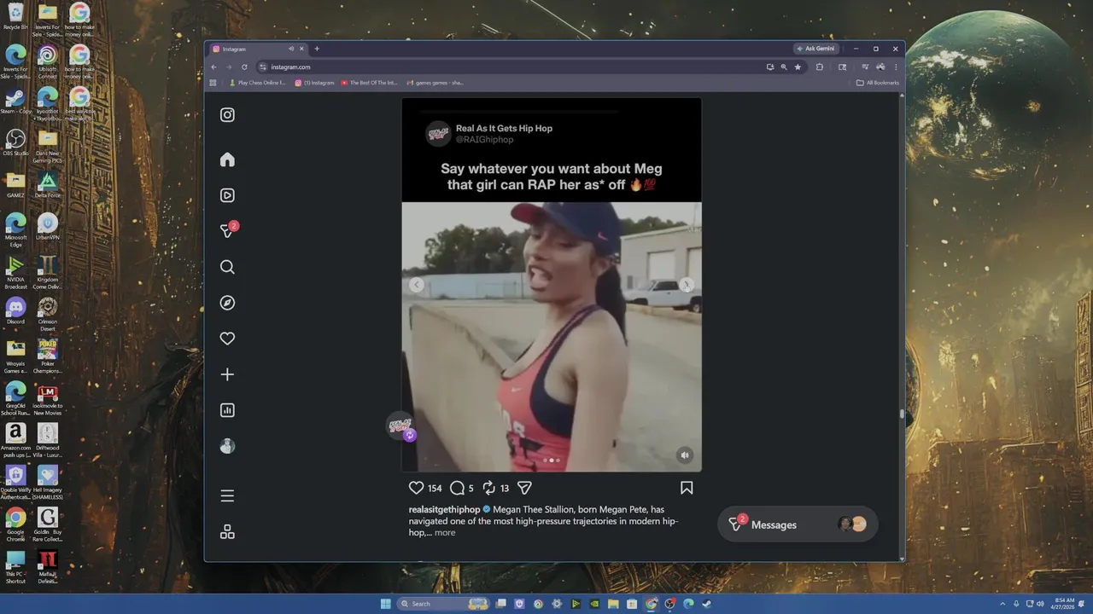The height and width of the screenshot is (614, 1093).
Task: Open the Play Chess Online bookmark
Action: click(x=257, y=83)
